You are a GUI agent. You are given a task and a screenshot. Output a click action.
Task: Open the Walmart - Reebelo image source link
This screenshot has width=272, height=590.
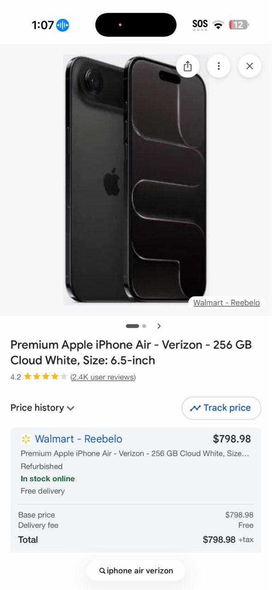pyautogui.click(x=226, y=303)
